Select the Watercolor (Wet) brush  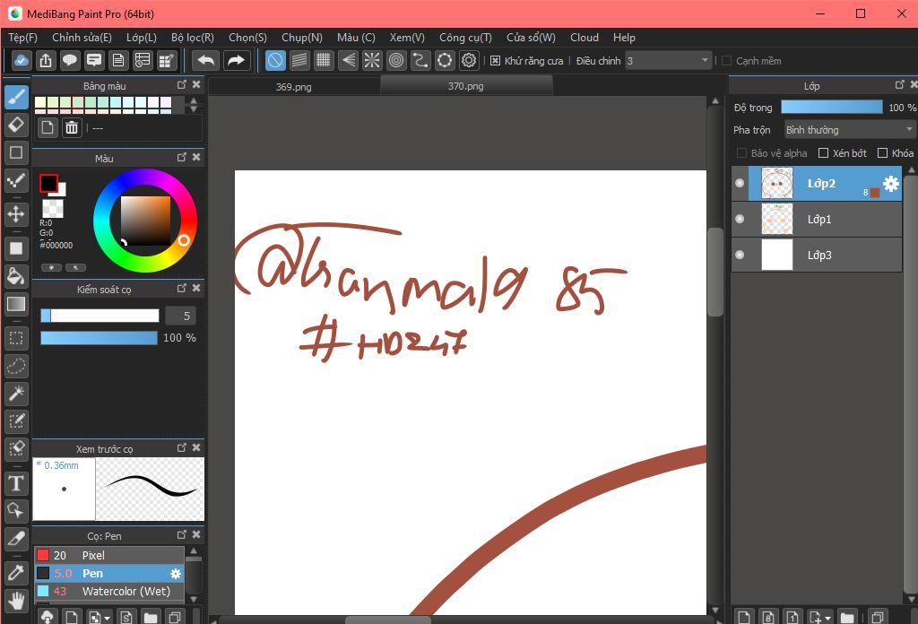(109, 591)
